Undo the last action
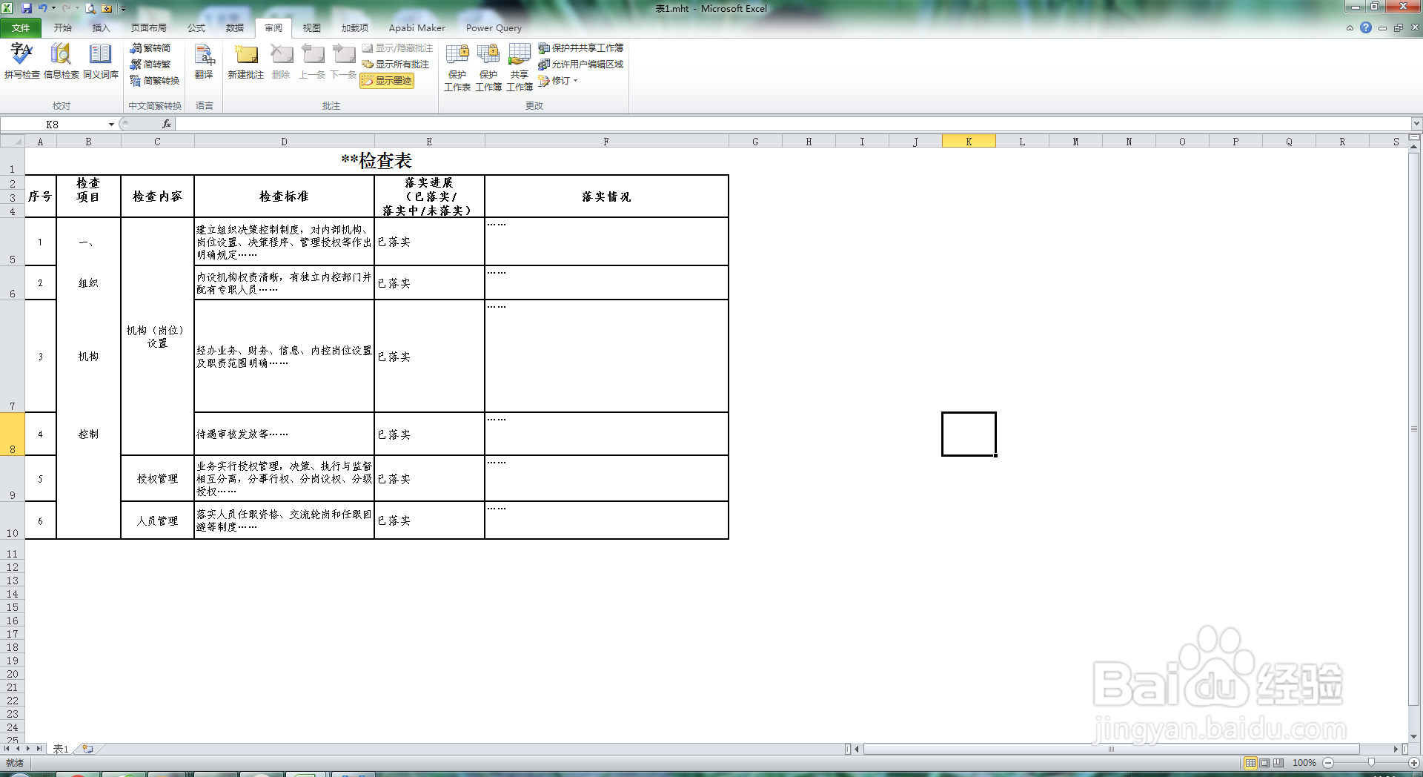This screenshot has width=1423, height=777. coord(43,8)
